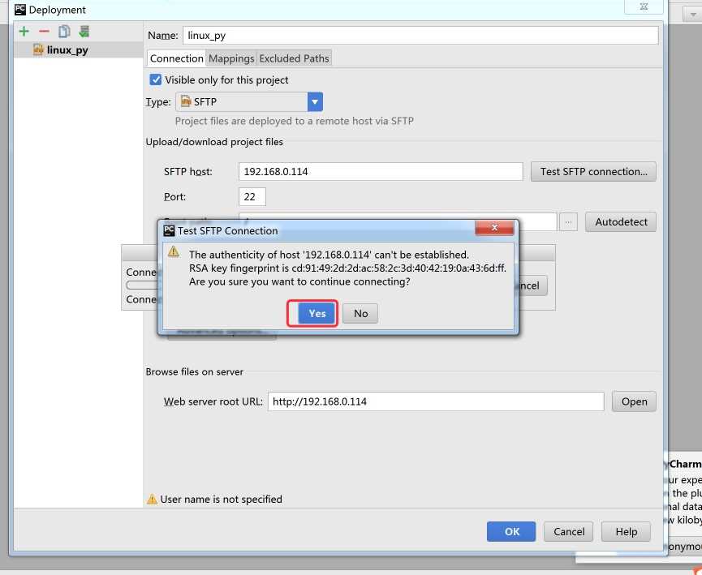Click the green use-as-default server icon
Viewport: 702px width, 575px height.
point(84,32)
